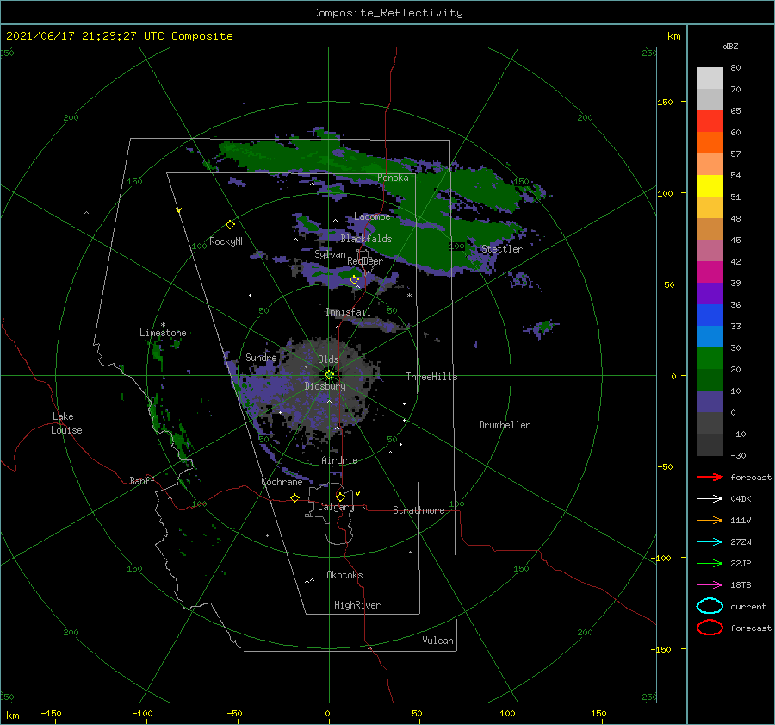775x725 pixels.
Task: Select the orange 60 dBZ color swatch
Action: tap(710, 142)
